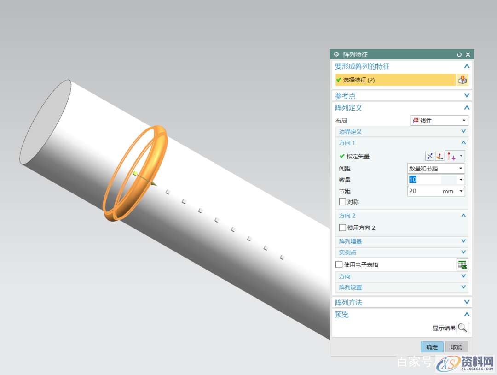Toggle the 使用电子表格 checkbox
The height and width of the screenshot is (375, 497).
[339, 264]
